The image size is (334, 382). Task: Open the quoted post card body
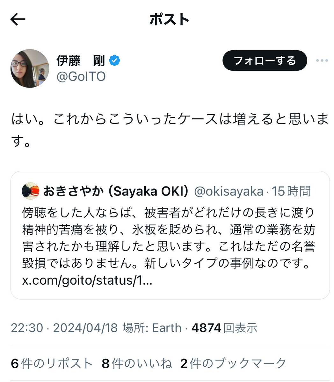tap(170, 235)
